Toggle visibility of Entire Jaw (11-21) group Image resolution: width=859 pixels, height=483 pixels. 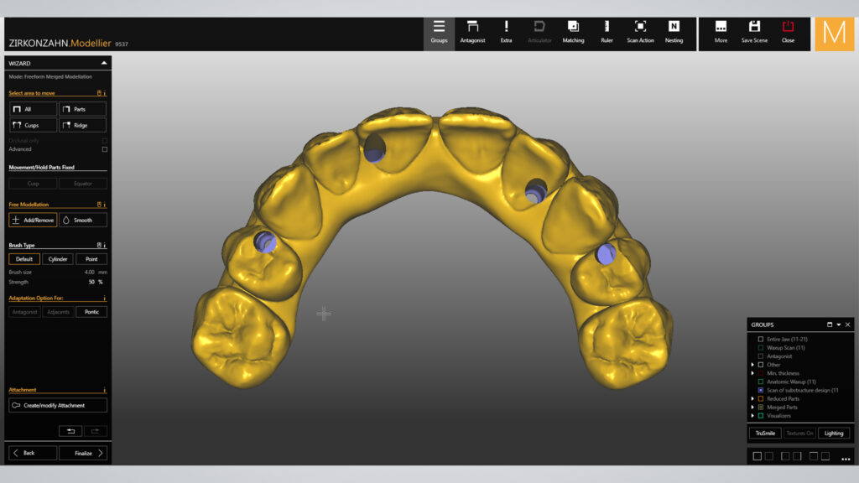[761, 339]
